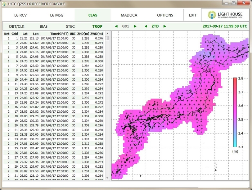Select the OBT/CLK sub-tab
Image resolution: width=252 pixels, height=190 pixels.
[17, 26]
